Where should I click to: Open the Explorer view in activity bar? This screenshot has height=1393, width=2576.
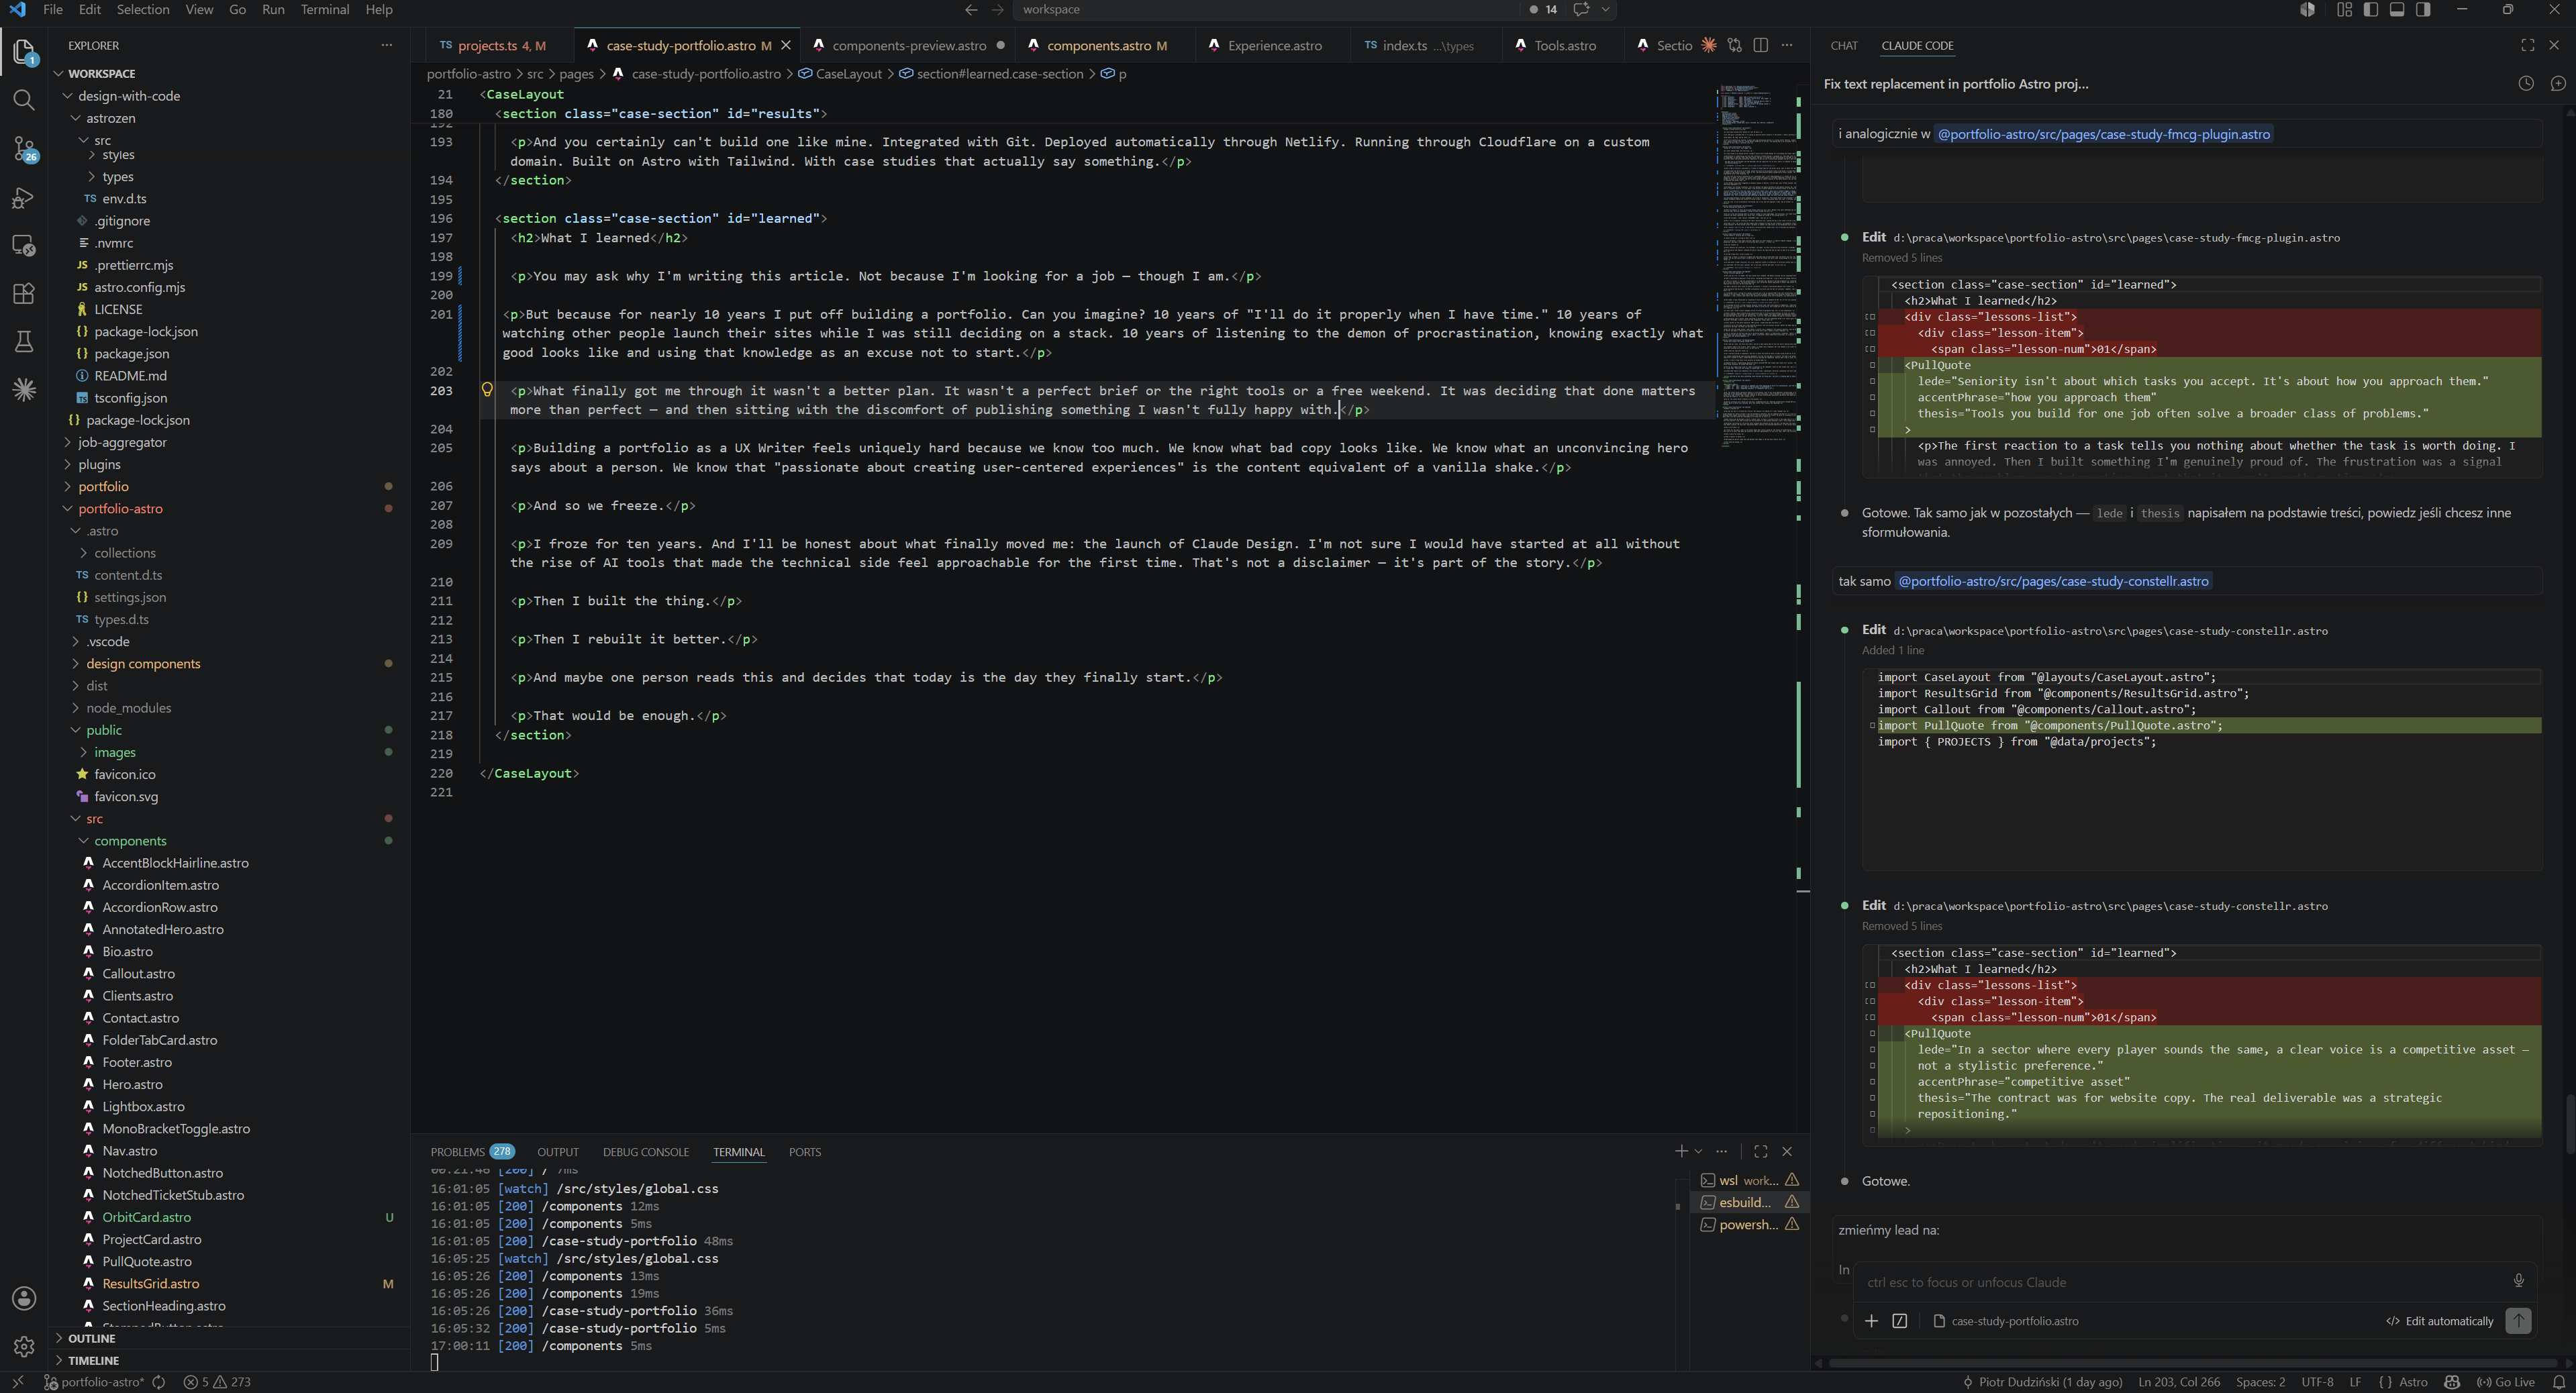click(24, 51)
